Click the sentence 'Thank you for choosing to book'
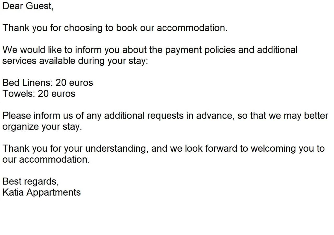334x235 pixels. point(70,28)
